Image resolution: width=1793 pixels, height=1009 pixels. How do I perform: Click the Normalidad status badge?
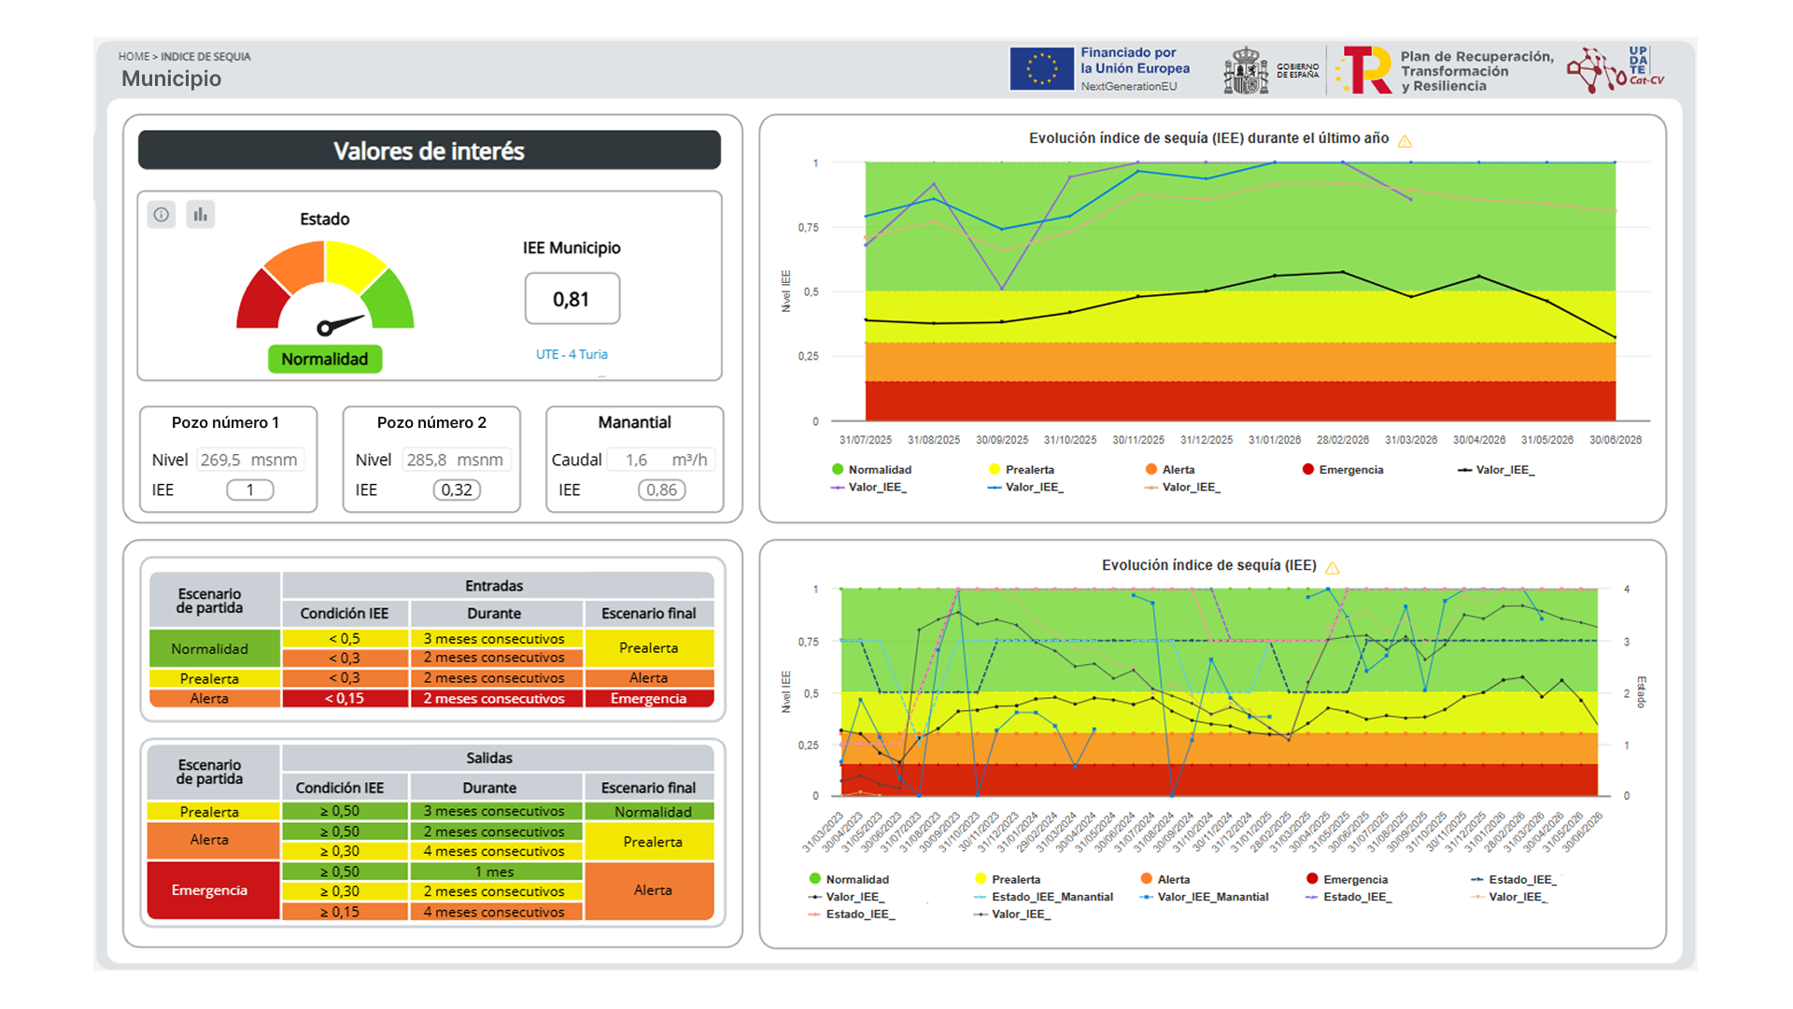(x=325, y=360)
